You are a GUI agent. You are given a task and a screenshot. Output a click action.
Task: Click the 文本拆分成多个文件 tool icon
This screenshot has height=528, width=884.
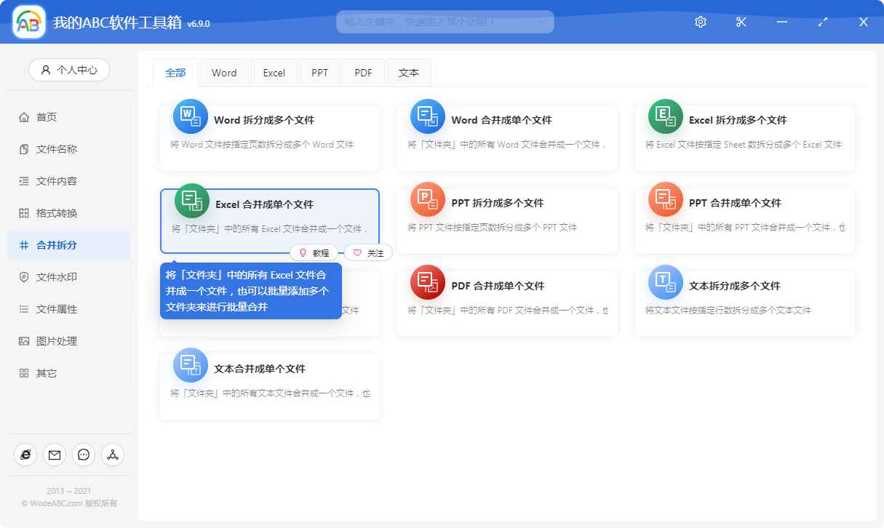[664, 283]
